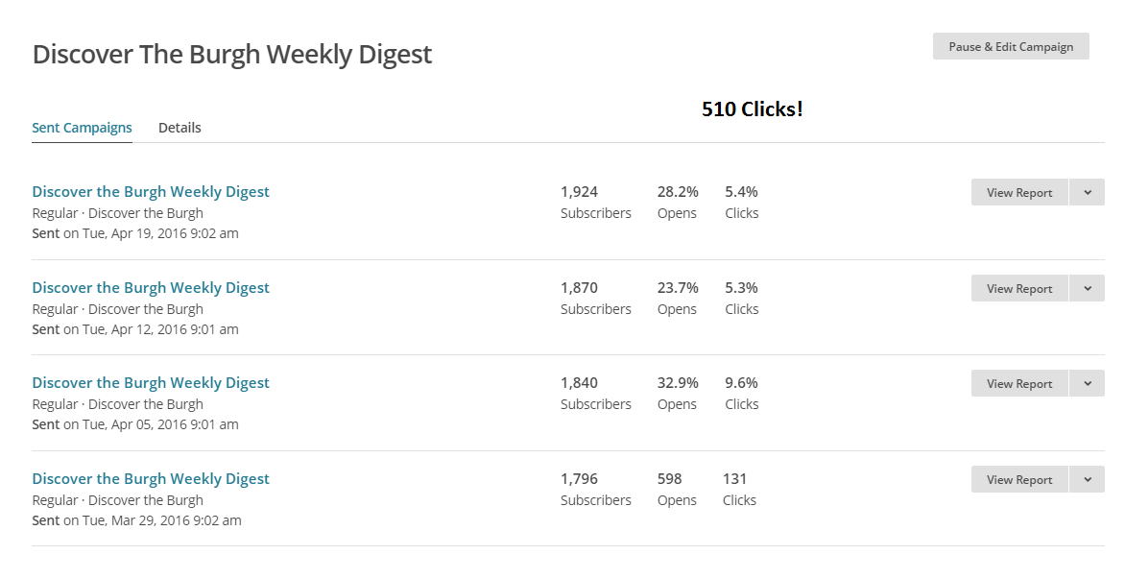
Task: Click the 9.6% Clicks statistic
Action: [741, 383]
